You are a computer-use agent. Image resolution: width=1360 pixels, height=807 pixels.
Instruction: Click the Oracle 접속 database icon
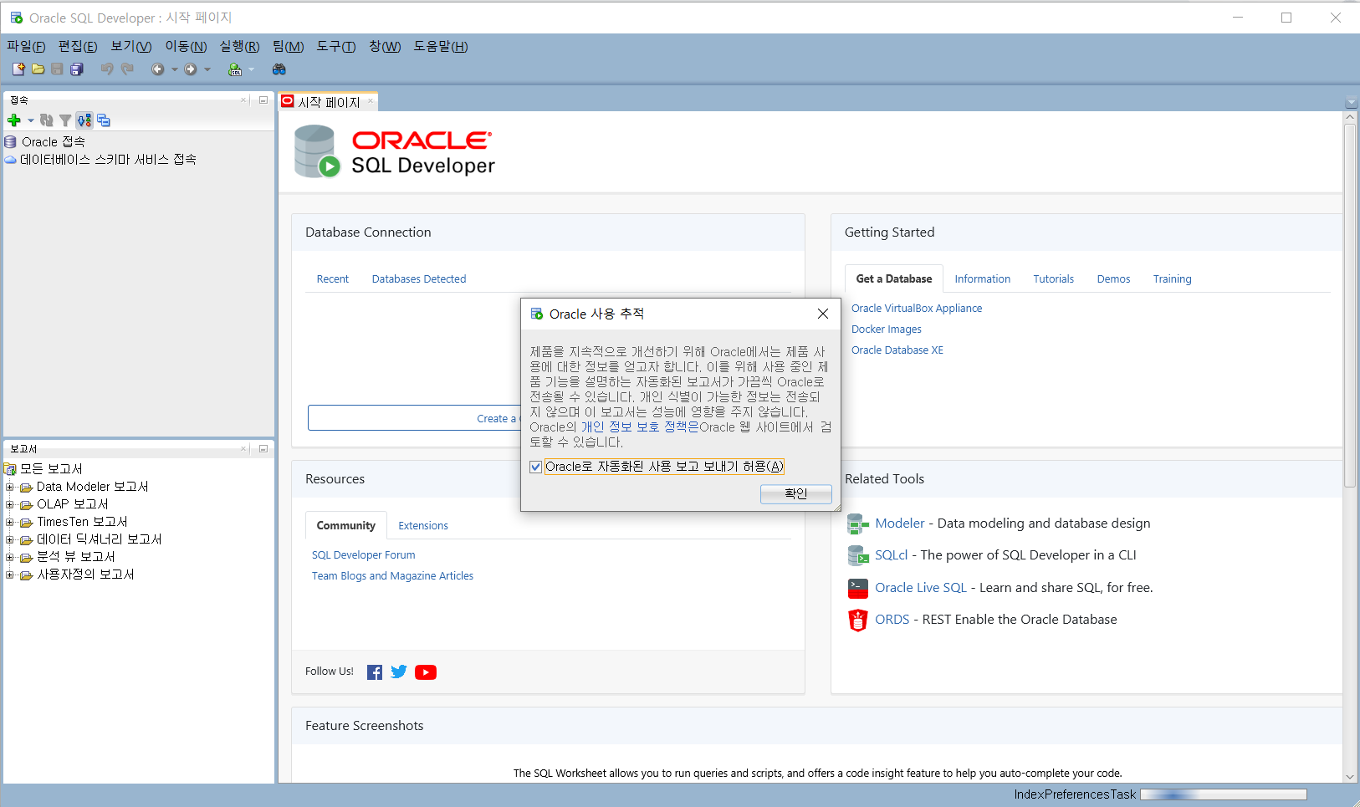11,142
